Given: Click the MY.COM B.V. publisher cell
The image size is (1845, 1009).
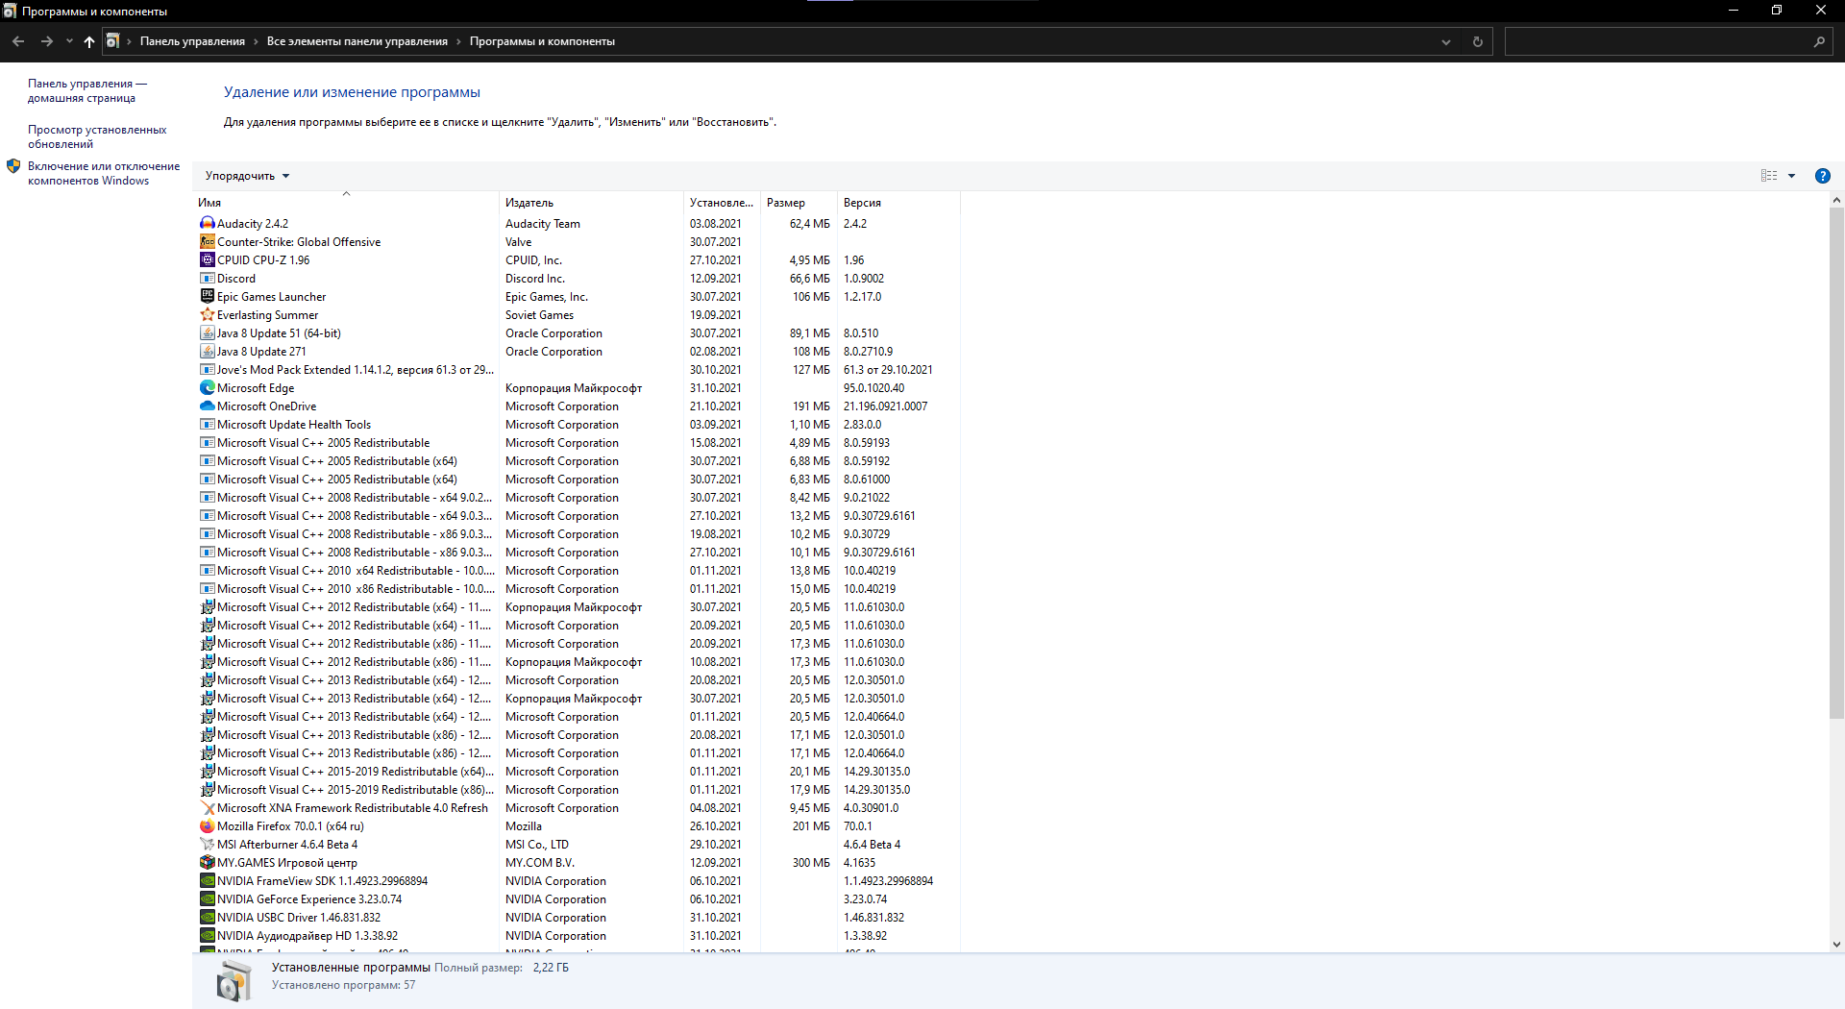Looking at the screenshot, I should (x=540, y=863).
